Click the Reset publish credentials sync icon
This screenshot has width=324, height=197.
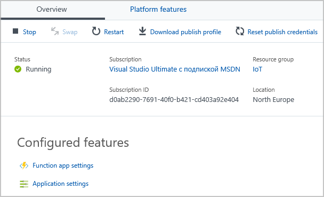tap(240, 31)
